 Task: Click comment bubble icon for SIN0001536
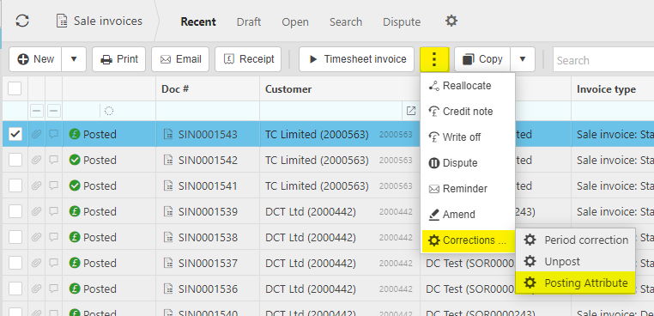tap(53, 289)
